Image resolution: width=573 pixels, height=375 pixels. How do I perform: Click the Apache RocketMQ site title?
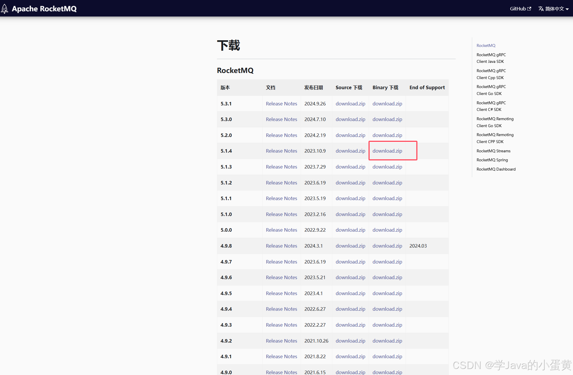pos(44,9)
